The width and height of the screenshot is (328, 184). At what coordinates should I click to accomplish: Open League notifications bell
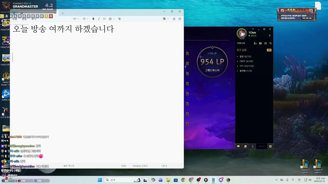pyautogui.click(x=270, y=36)
